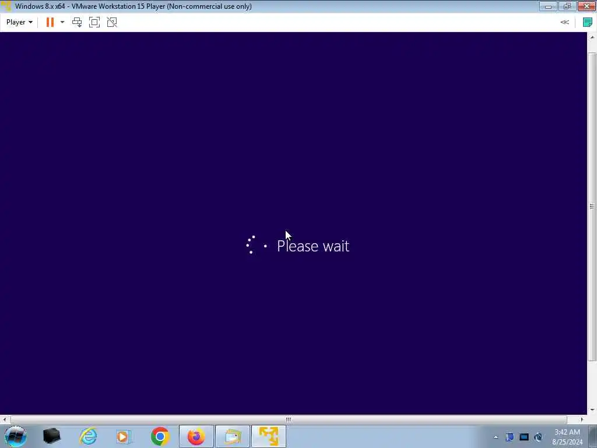The height and width of the screenshot is (448, 597).
Task: Open the black box taskbar application
Action: coord(52,436)
